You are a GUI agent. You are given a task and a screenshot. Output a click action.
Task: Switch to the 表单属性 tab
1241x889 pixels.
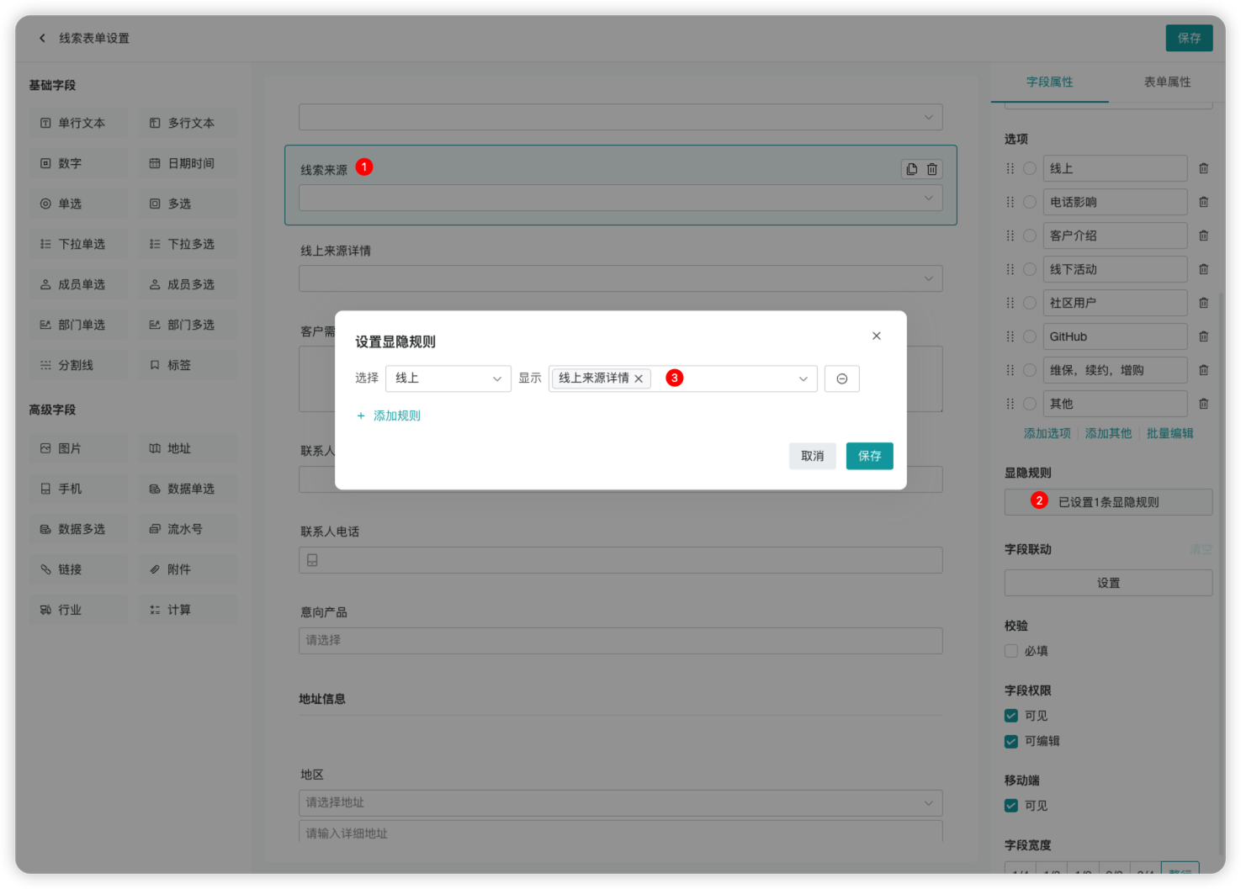coord(1166,82)
